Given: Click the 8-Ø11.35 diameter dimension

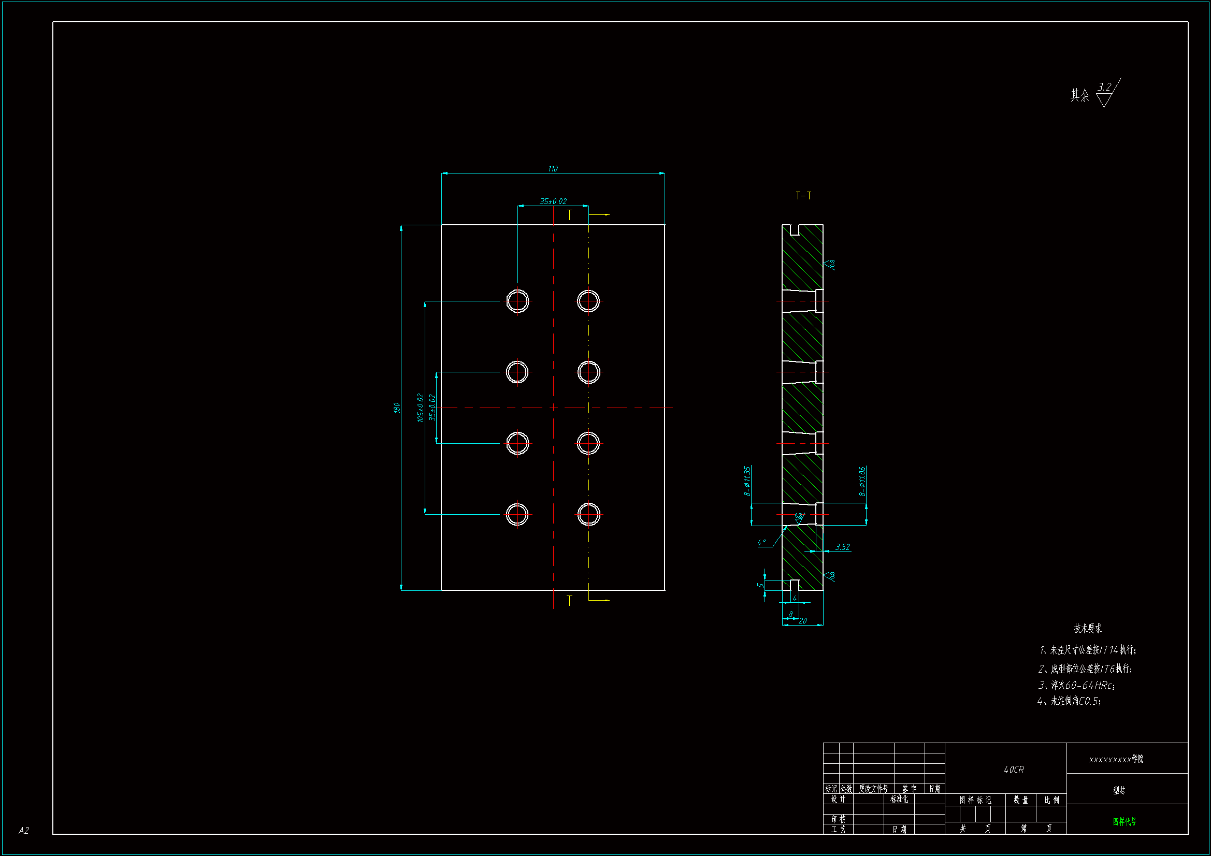Looking at the screenshot, I should 747,481.
